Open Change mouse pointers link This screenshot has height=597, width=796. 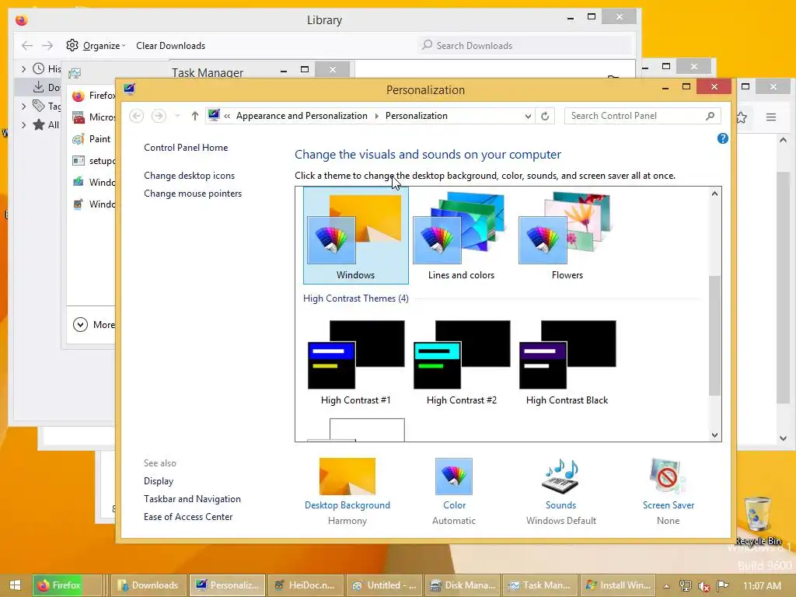tap(193, 194)
